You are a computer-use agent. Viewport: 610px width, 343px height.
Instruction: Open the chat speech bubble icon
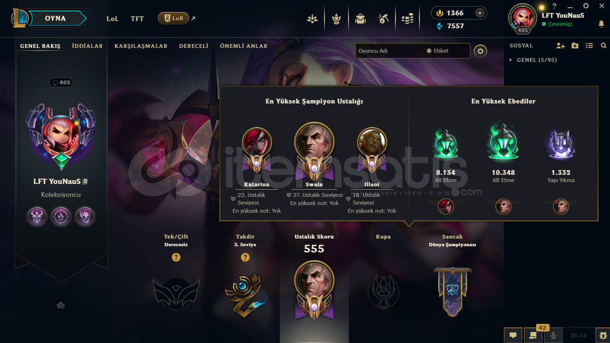[513, 335]
